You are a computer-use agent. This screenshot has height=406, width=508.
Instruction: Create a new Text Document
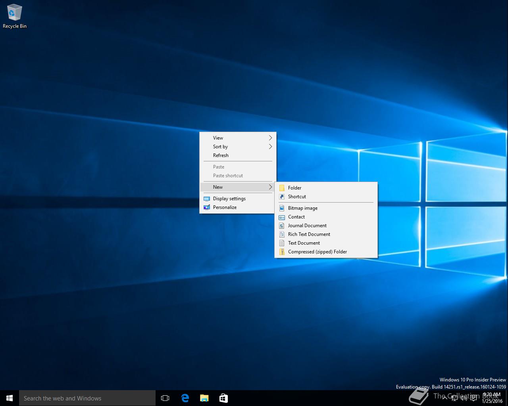point(326,243)
